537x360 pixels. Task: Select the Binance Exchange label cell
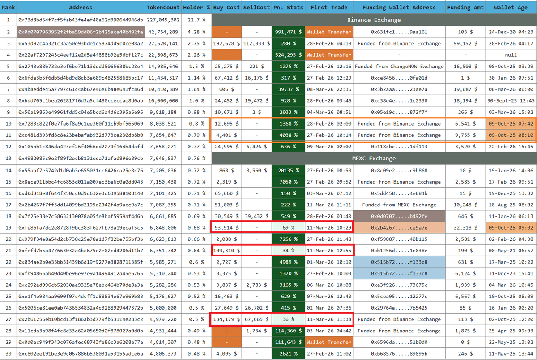coord(374,20)
